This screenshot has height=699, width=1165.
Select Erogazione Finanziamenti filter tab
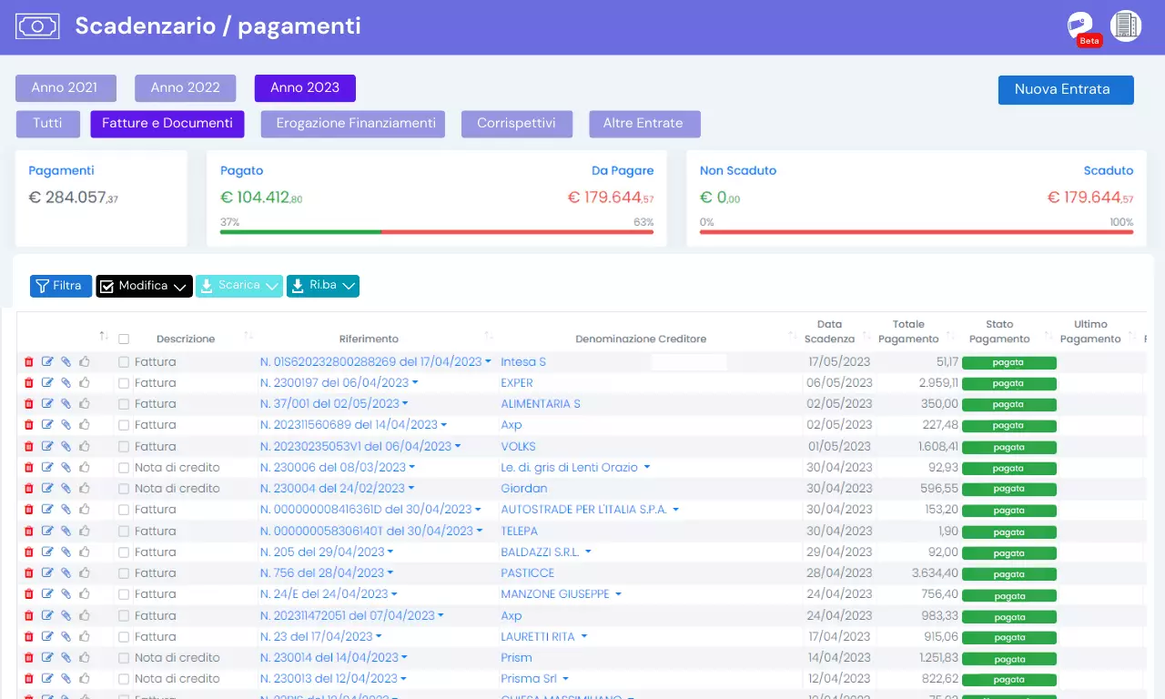coord(353,124)
